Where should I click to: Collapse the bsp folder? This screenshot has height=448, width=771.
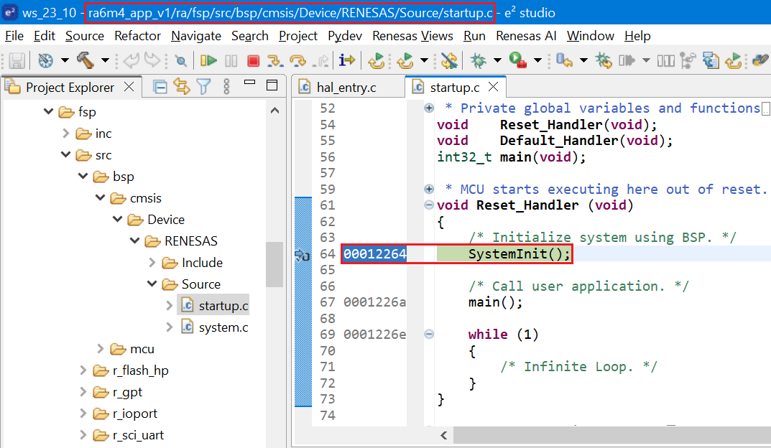point(83,176)
